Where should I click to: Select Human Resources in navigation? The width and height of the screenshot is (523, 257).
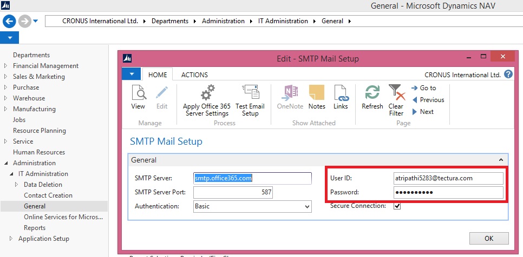coord(39,152)
